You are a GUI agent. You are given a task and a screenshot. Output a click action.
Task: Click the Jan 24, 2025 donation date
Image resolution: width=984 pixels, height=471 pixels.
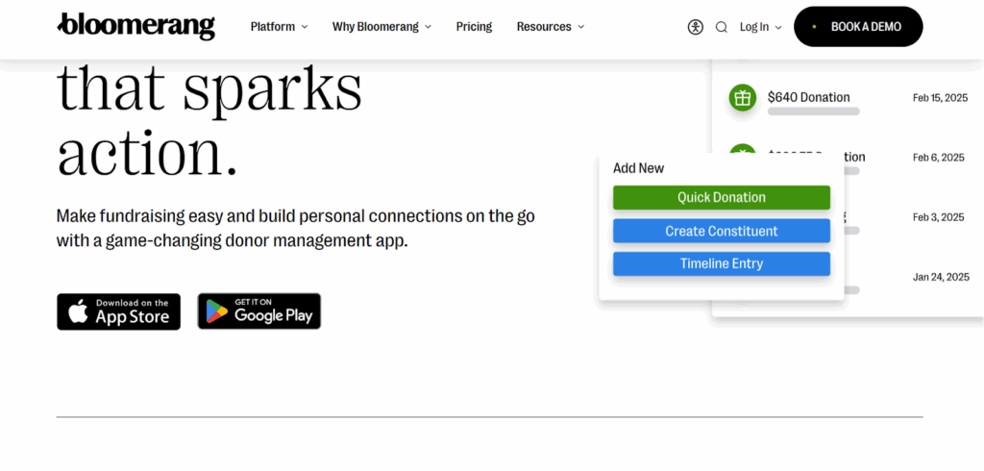click(x=941, y=277)
